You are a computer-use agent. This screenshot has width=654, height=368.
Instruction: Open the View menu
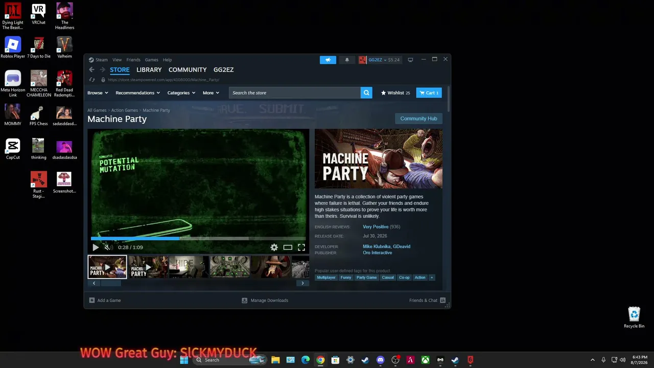[x=117, y=60]
